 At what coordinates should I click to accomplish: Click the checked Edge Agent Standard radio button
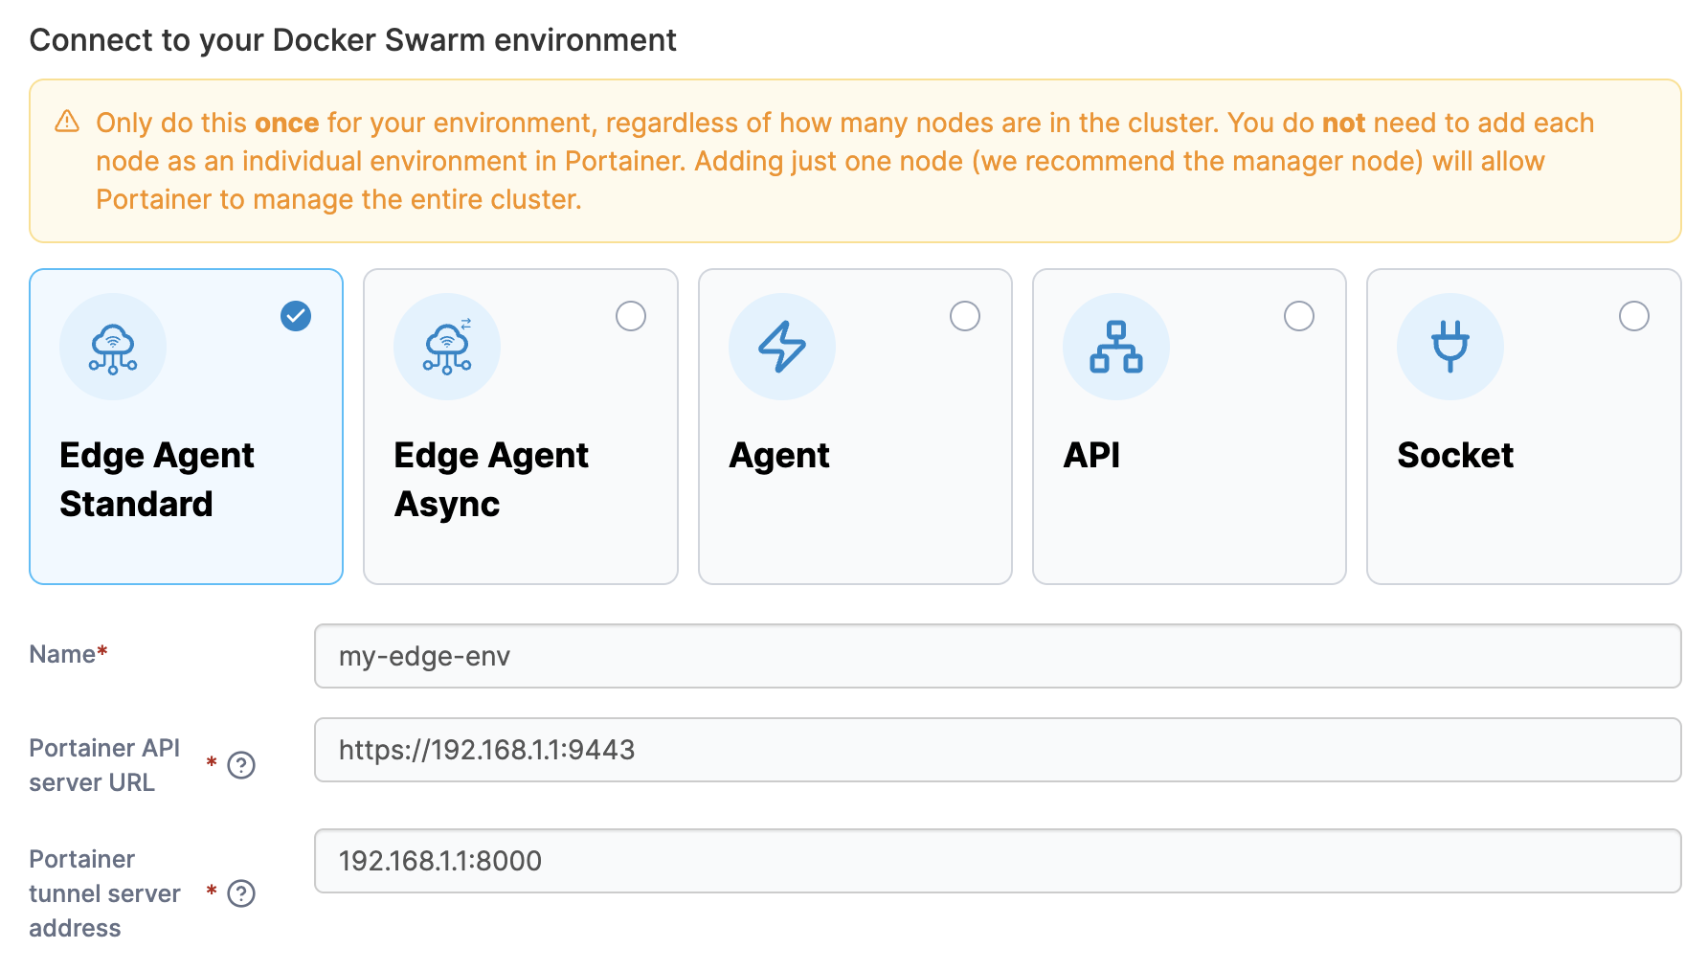pos(296,316)
